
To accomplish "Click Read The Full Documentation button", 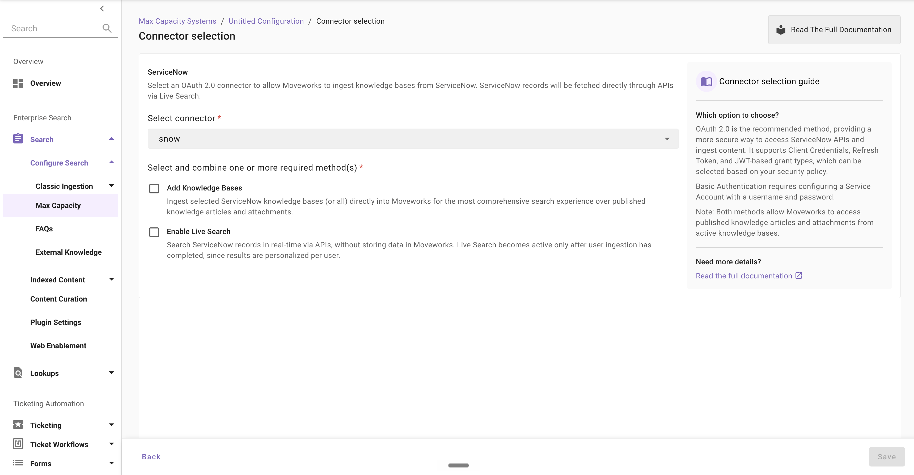I will click(x=834, y=30).
